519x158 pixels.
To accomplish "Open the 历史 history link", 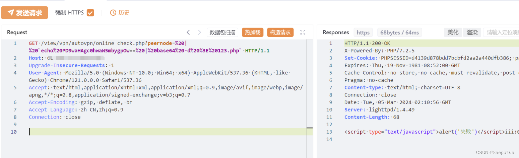I will [x=124, y=13].
